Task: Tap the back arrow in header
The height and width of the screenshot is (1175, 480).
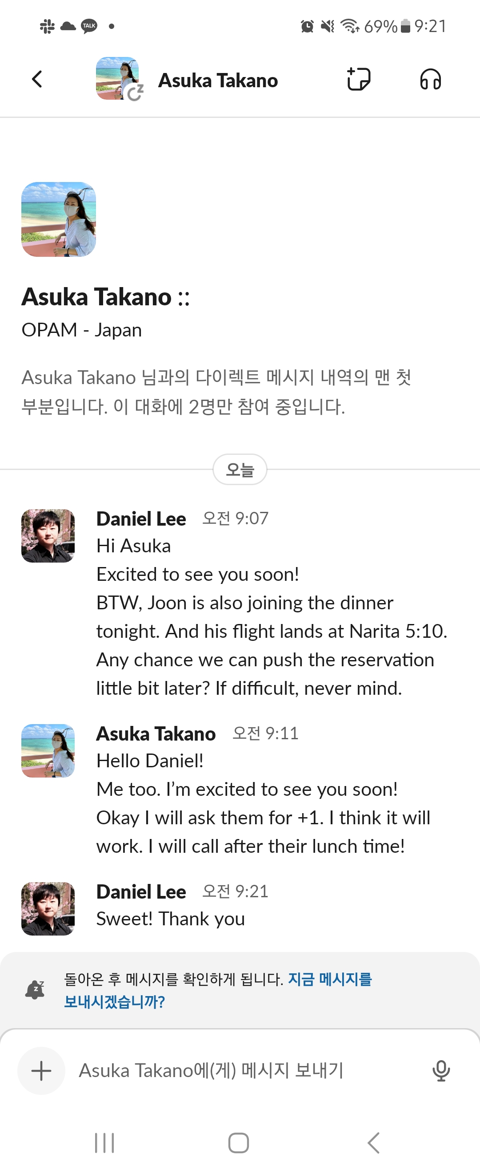Action: point(37,79)
